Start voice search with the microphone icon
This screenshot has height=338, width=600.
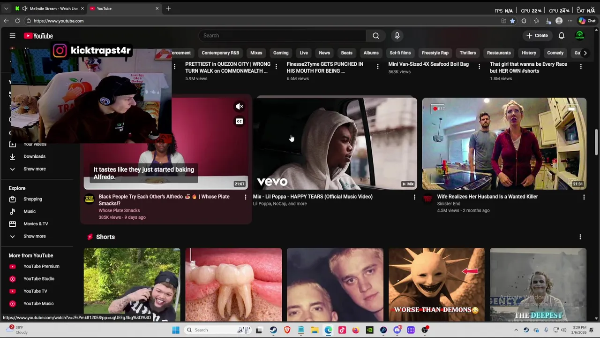pyautogui.click(x=397, y=36)
